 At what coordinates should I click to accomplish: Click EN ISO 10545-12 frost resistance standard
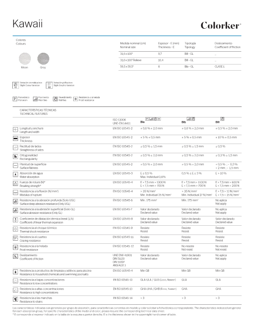pyautogui.click(x=123, y=246)
